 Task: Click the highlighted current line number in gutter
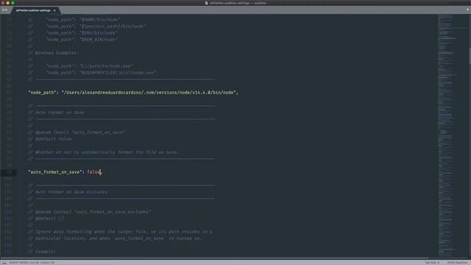[9, 172]
